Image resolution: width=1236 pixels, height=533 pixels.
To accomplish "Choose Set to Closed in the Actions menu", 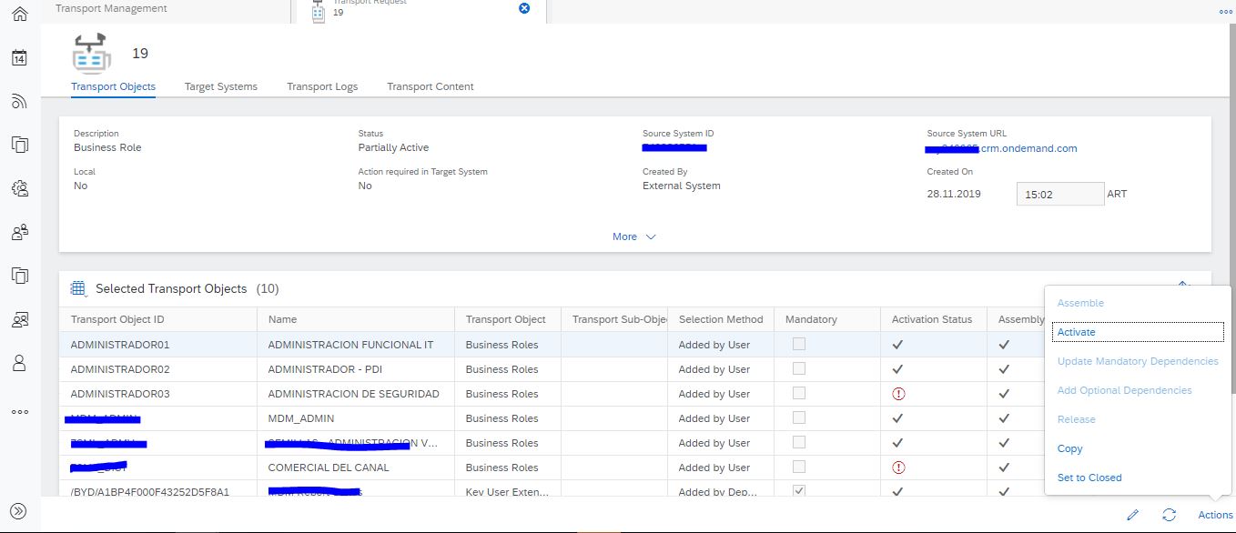I will (x=1089, y=478).
